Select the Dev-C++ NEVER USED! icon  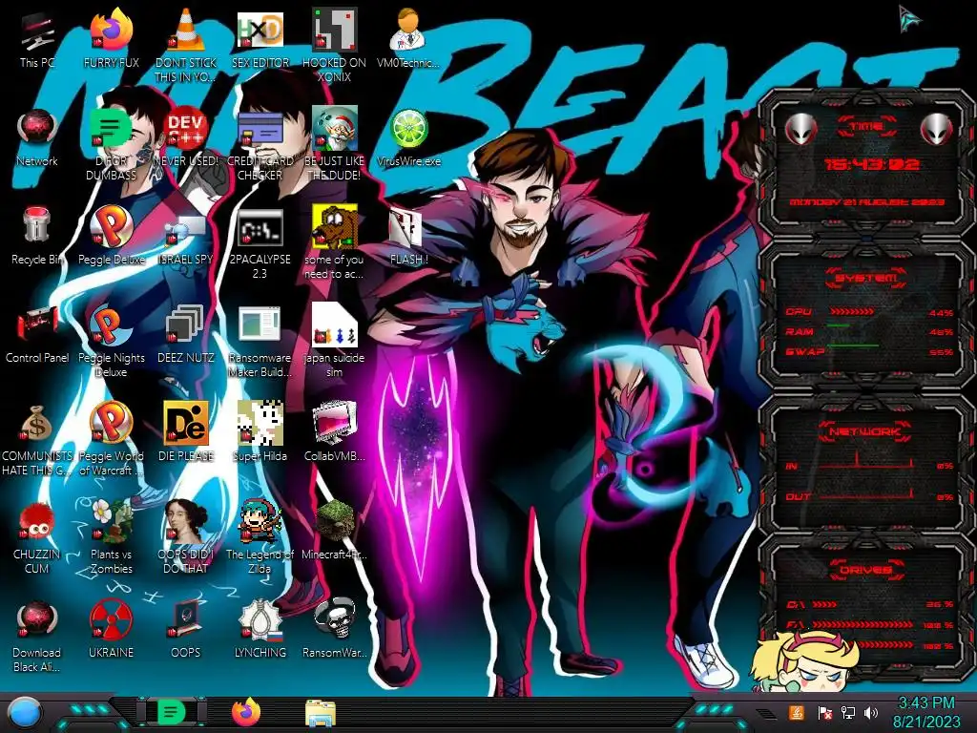click(186, 129)
